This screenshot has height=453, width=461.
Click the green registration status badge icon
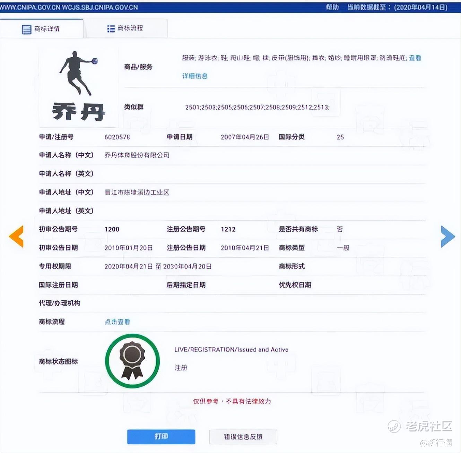click(132, 361)
